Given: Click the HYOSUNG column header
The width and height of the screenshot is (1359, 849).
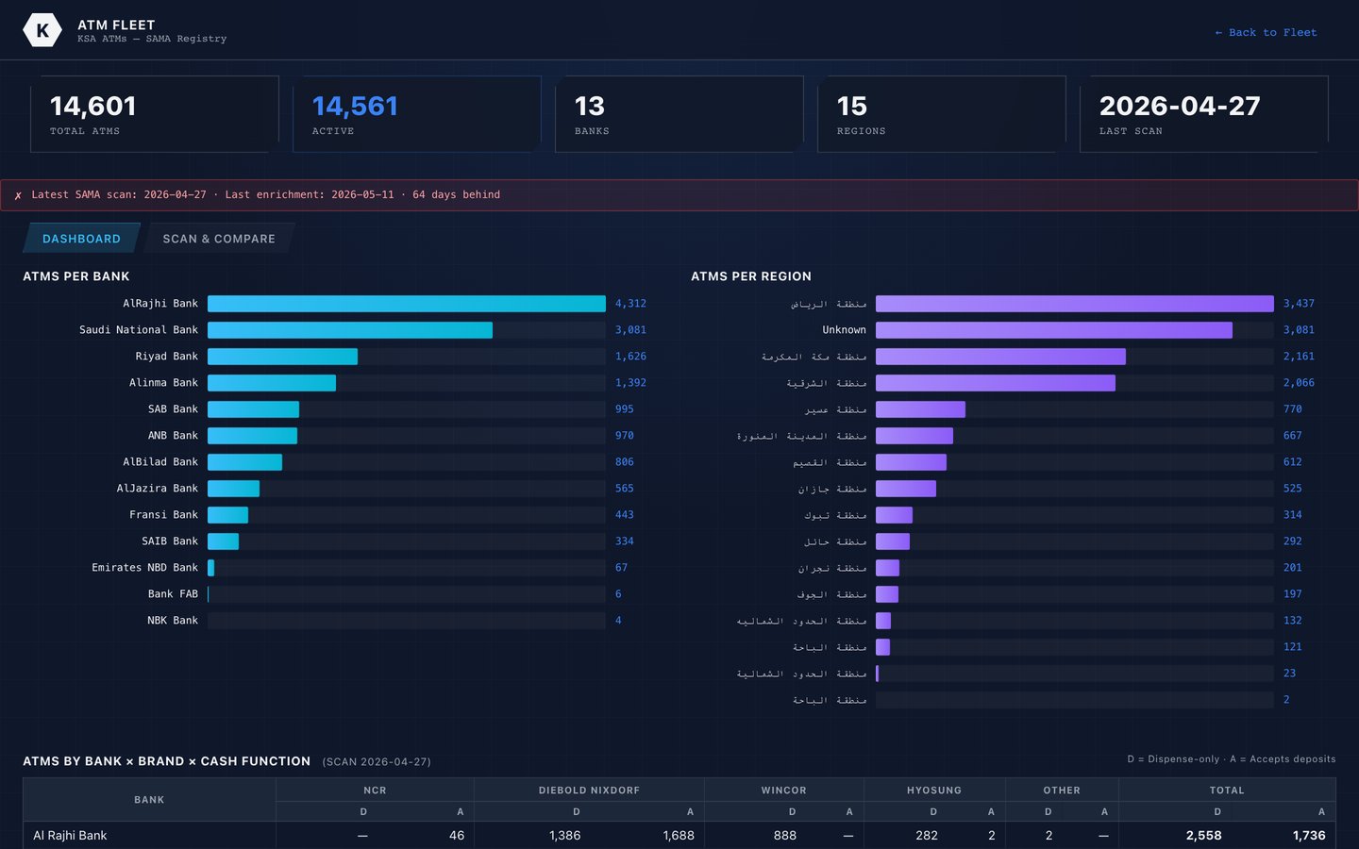Looking at the screenshot, I should point(934,791).
